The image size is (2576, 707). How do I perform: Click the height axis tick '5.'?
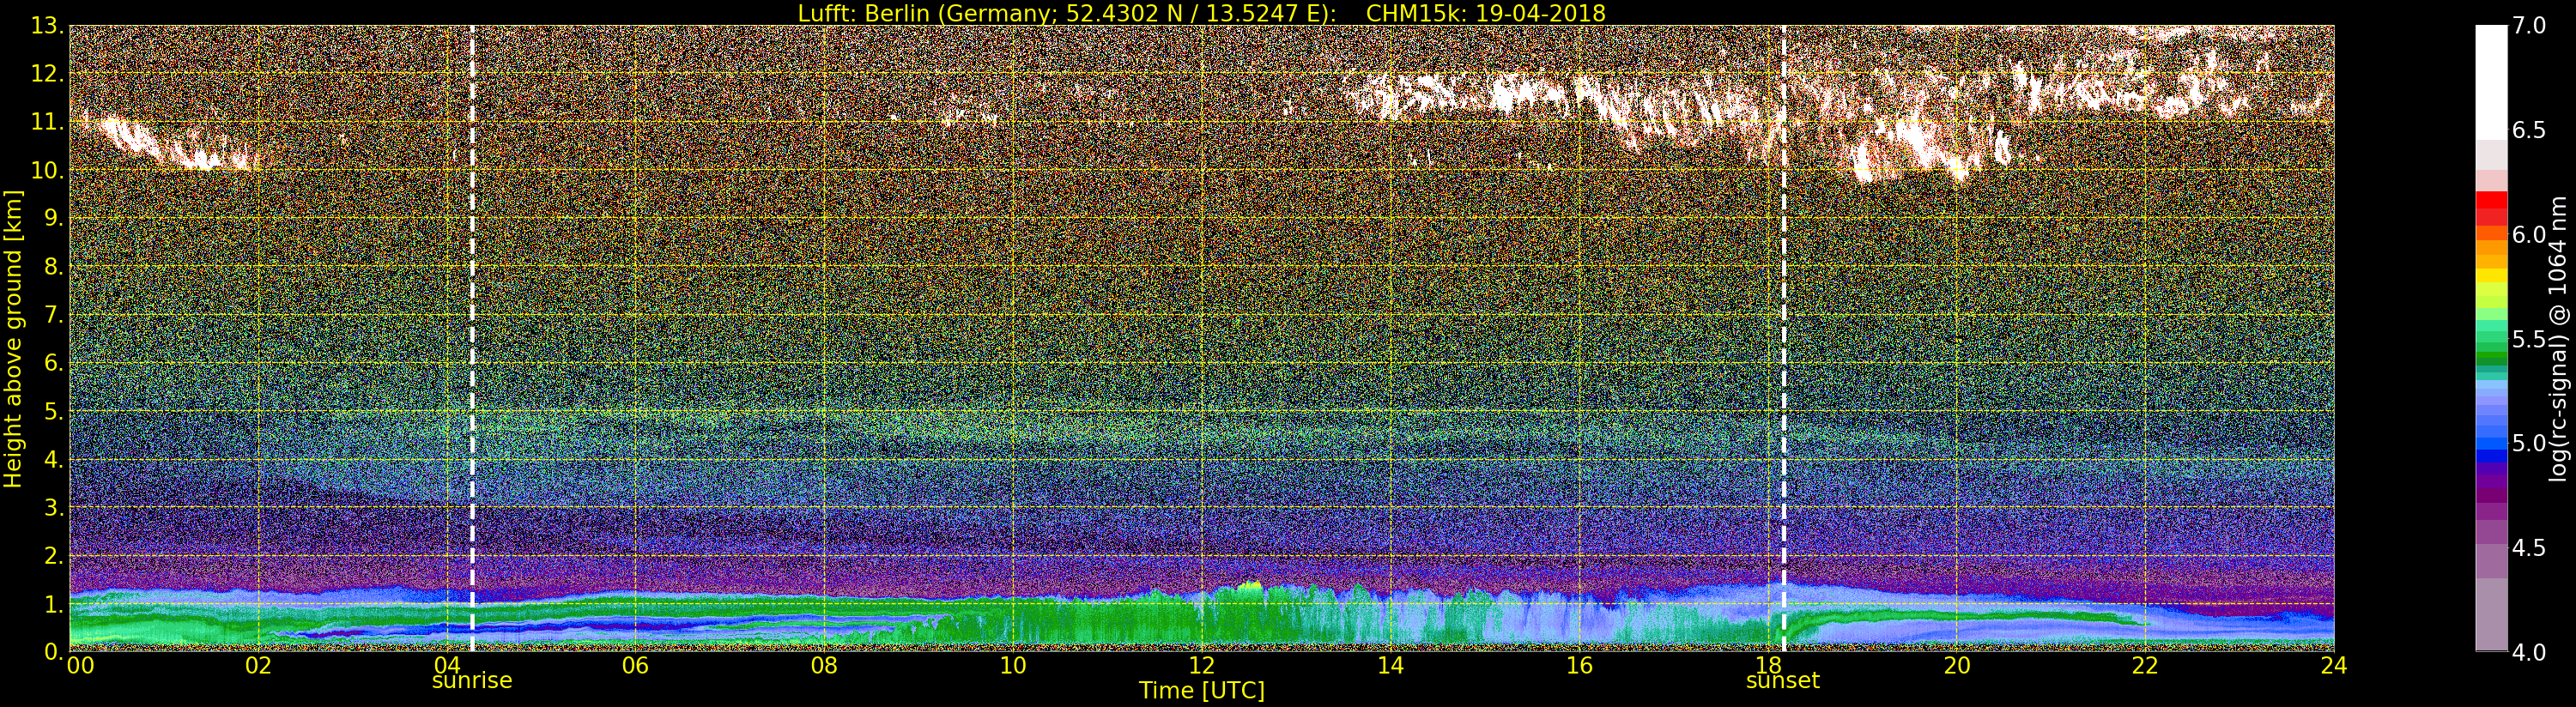[x=54, y=411]
